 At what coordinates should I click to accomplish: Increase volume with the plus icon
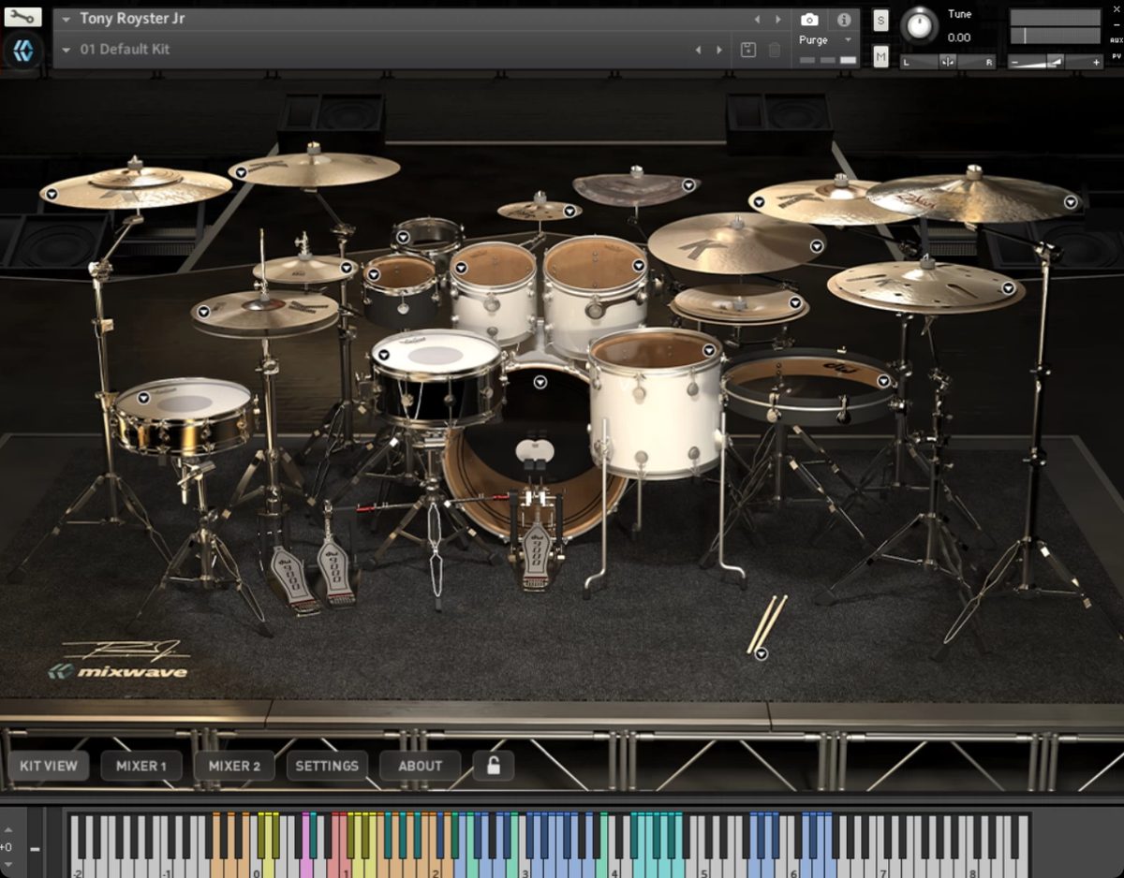(1096, 62)
